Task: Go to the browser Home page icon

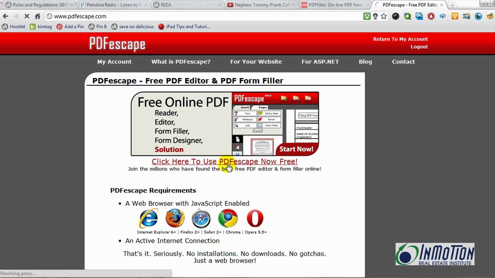Action: point(38,16)
